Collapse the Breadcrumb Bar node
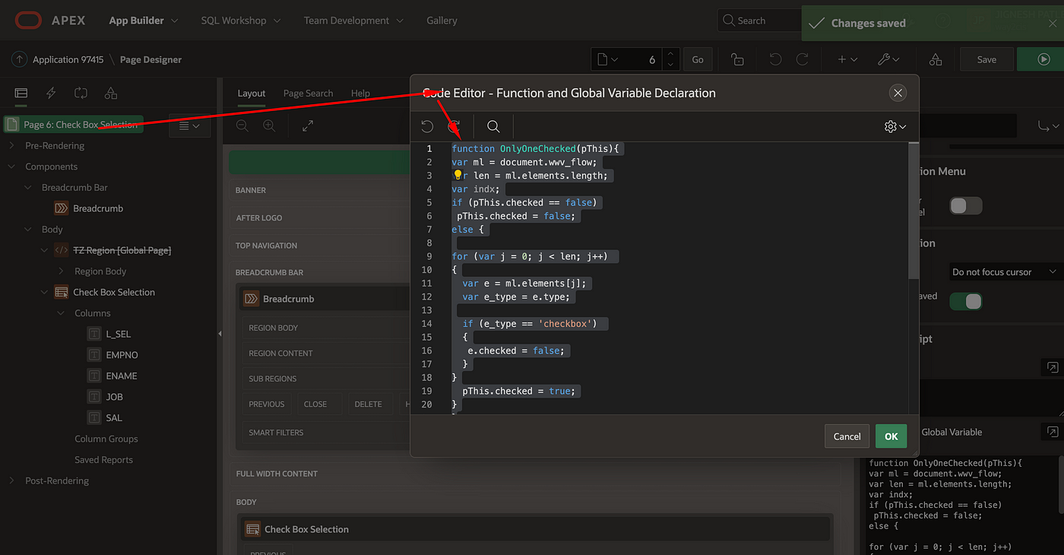The image size is (1064, 555). pyautogui.click(x=28, y=187)
